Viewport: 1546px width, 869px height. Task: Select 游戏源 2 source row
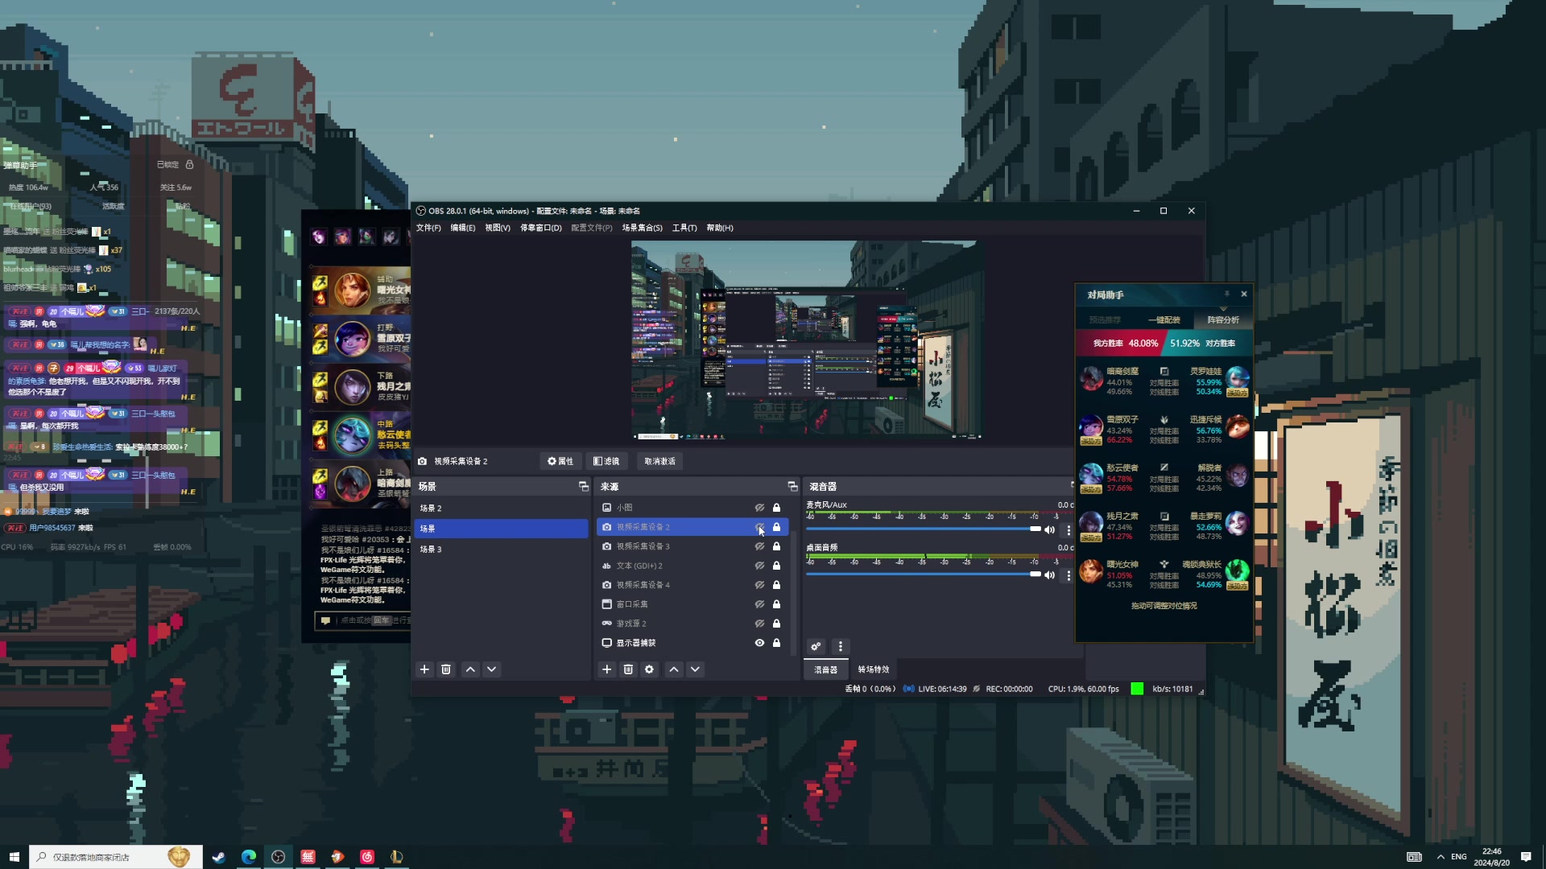click(692, 624)
